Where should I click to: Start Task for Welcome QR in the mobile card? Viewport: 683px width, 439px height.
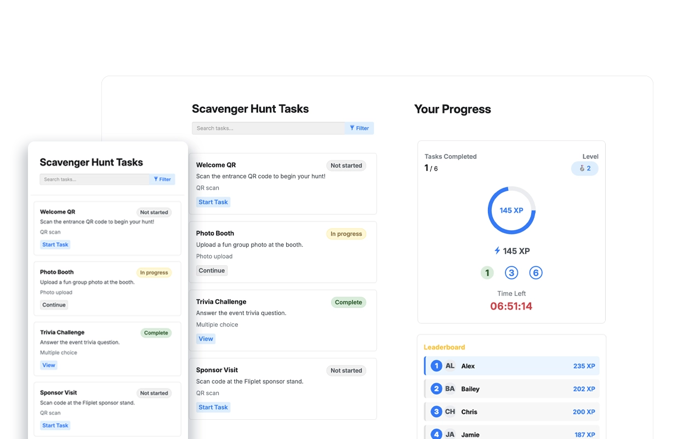click(55, 244)
